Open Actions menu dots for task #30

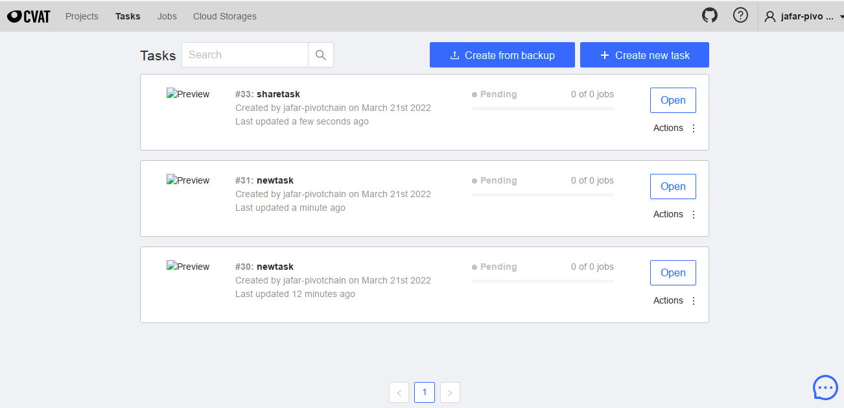click(x=694, y=301)
